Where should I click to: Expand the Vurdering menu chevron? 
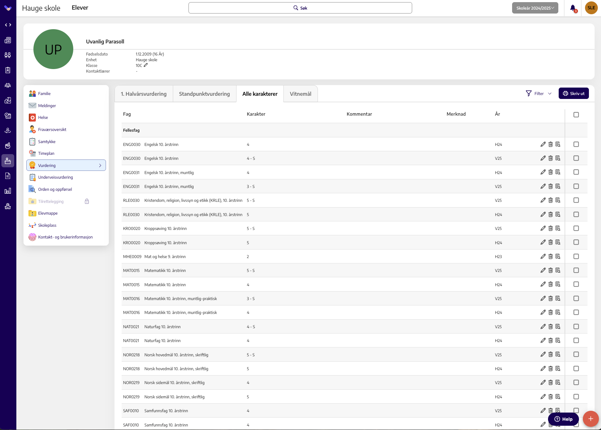pos(100,166)
